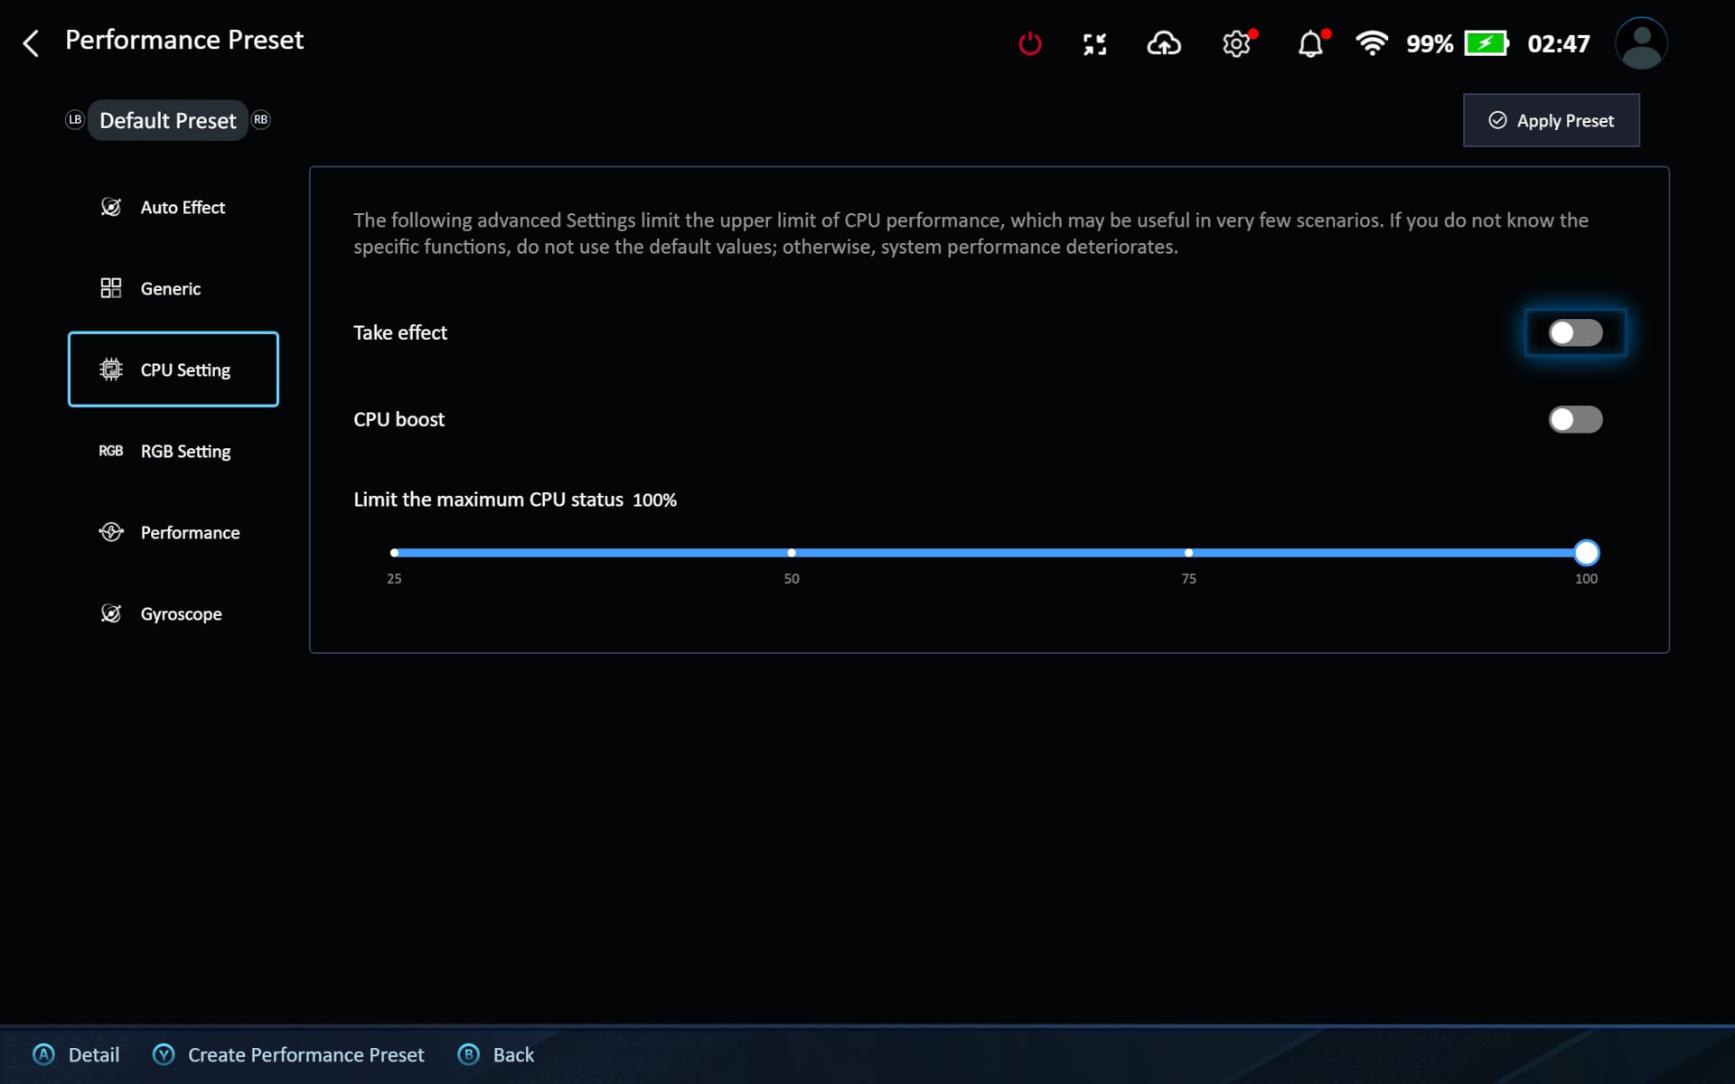Viewport: 1735px width, 1084px height.
Task: Select the Default Preset label
Action: pyautogui.click(x=167, y=120)
